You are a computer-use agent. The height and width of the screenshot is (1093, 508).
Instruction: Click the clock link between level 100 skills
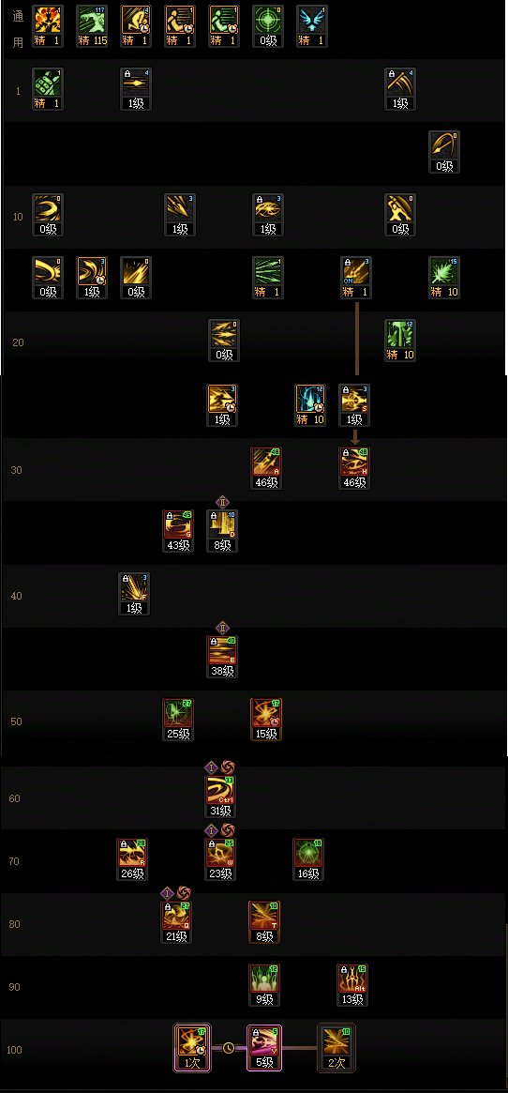229,1048
